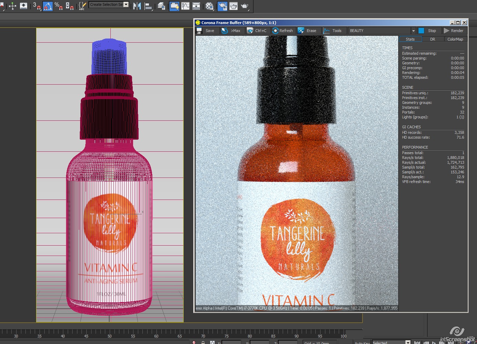Toggle the 3D Snaps button
The height and width of the screenshot is (344, 477).
37,6
